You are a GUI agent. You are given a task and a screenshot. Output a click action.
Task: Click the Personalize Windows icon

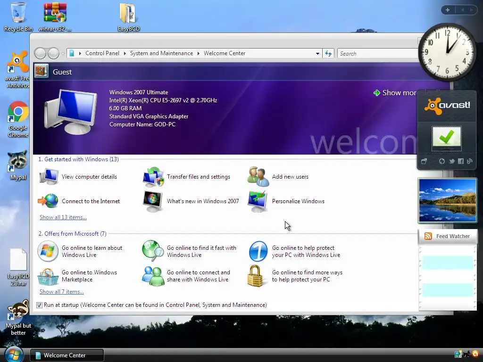[x=258, y=201]
